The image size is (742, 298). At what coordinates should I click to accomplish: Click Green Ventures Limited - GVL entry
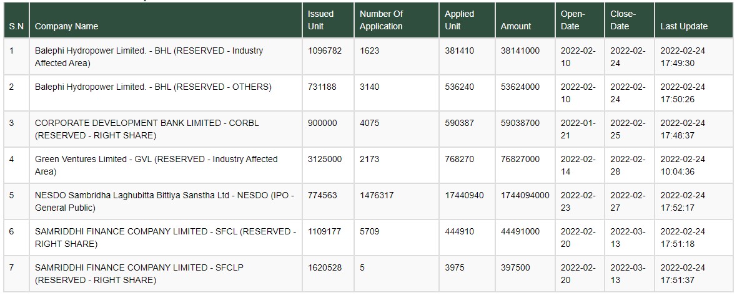coord(156,165)
